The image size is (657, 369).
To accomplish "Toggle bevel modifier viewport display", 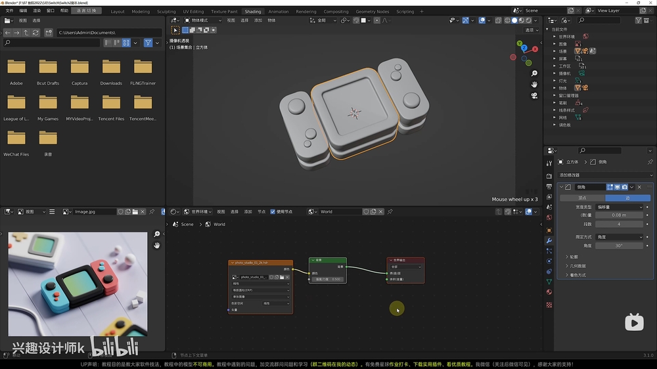I will [x=617, y=187].
